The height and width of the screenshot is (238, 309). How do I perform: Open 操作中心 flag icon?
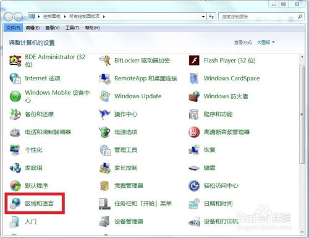(104, 114)
